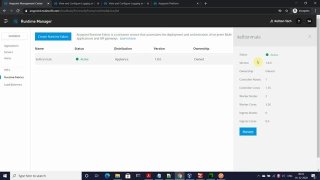Viewport: 320px width, 180px height.
Task: Bookmark this page with star icon
Action: (x=286, y=11)
